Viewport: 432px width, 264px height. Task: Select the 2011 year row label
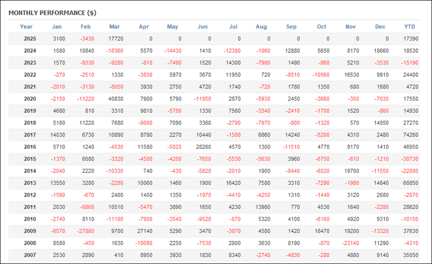click(x=30, y=207)
